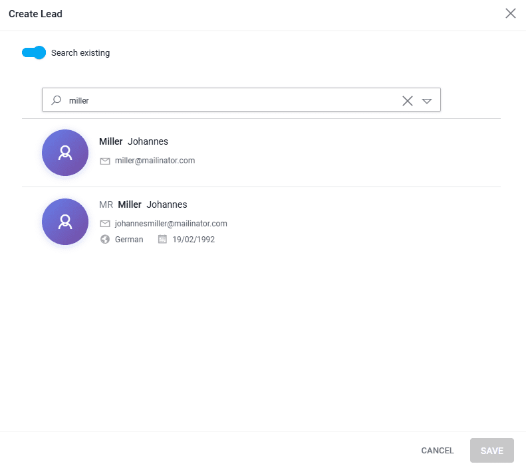Click the johannesmiller@mailinator.com email text

(171, 224)
